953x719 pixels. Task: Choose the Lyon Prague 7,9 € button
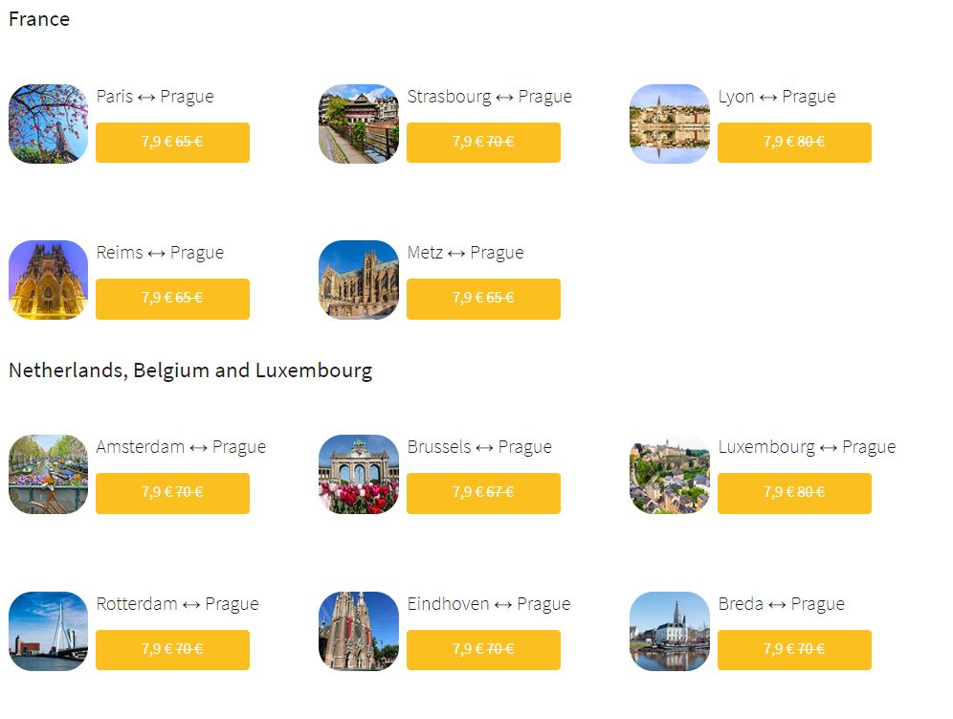794,143
